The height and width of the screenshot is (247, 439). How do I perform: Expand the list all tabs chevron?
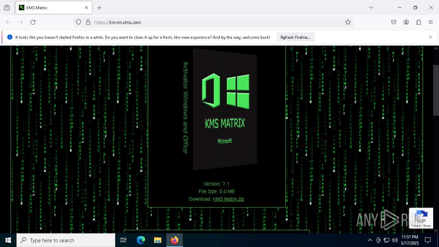pyautogui.click(x=371, y=8)
